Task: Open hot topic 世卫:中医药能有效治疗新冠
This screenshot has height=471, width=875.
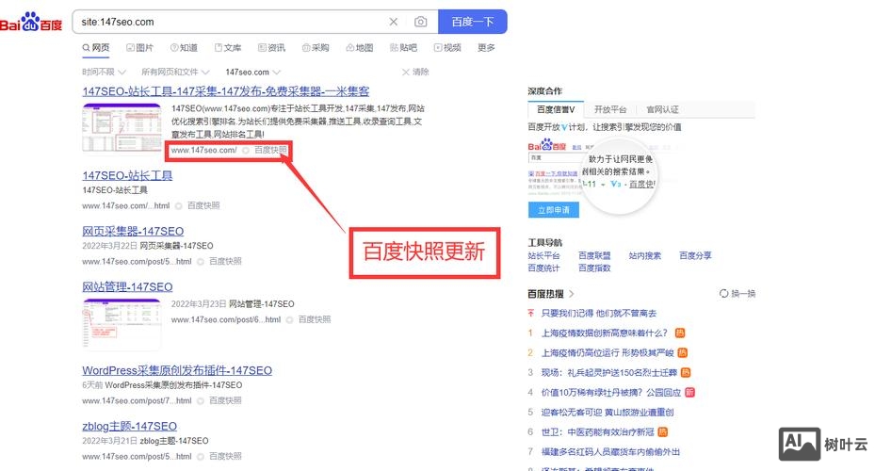Action: click(x=598, y=432)
